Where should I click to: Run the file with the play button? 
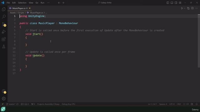(x=182, y=8)
